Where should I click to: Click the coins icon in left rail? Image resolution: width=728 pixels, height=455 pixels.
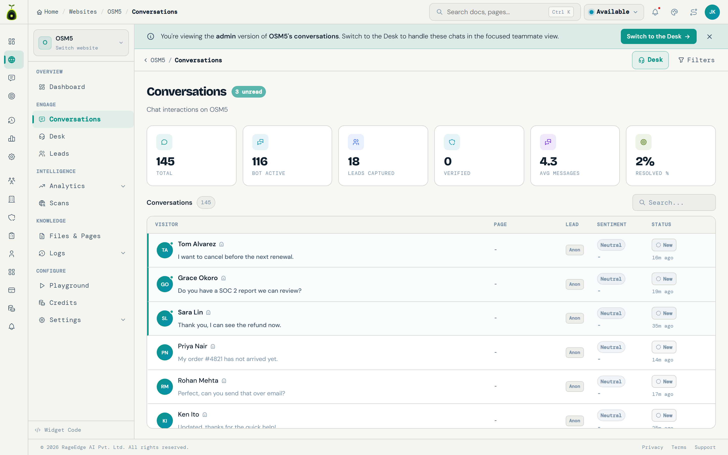(11, 308)
